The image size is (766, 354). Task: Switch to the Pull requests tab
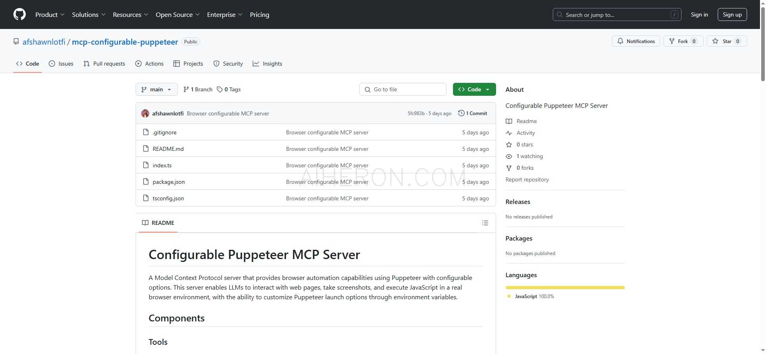coord(104,64)
